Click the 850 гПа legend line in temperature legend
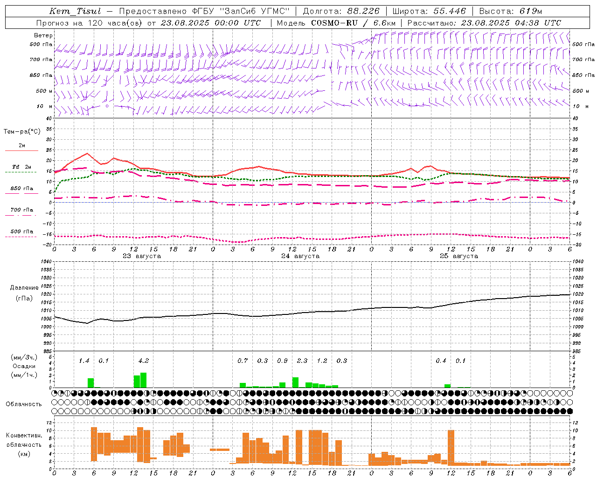Image resolution: width=597 pixels, height=477 pixels. coord(21,193)
